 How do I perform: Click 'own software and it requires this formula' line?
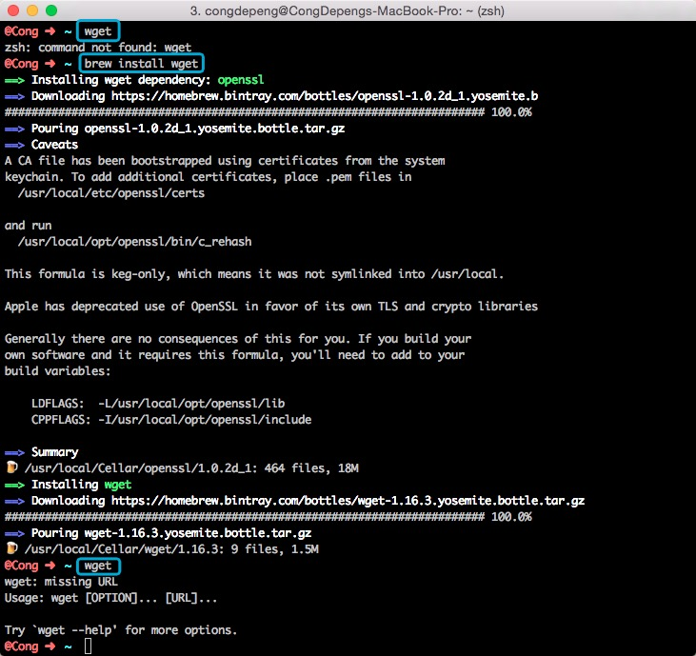(234, 355)
